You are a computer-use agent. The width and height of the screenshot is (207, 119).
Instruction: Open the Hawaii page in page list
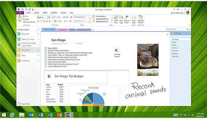[x=174, y=42]
